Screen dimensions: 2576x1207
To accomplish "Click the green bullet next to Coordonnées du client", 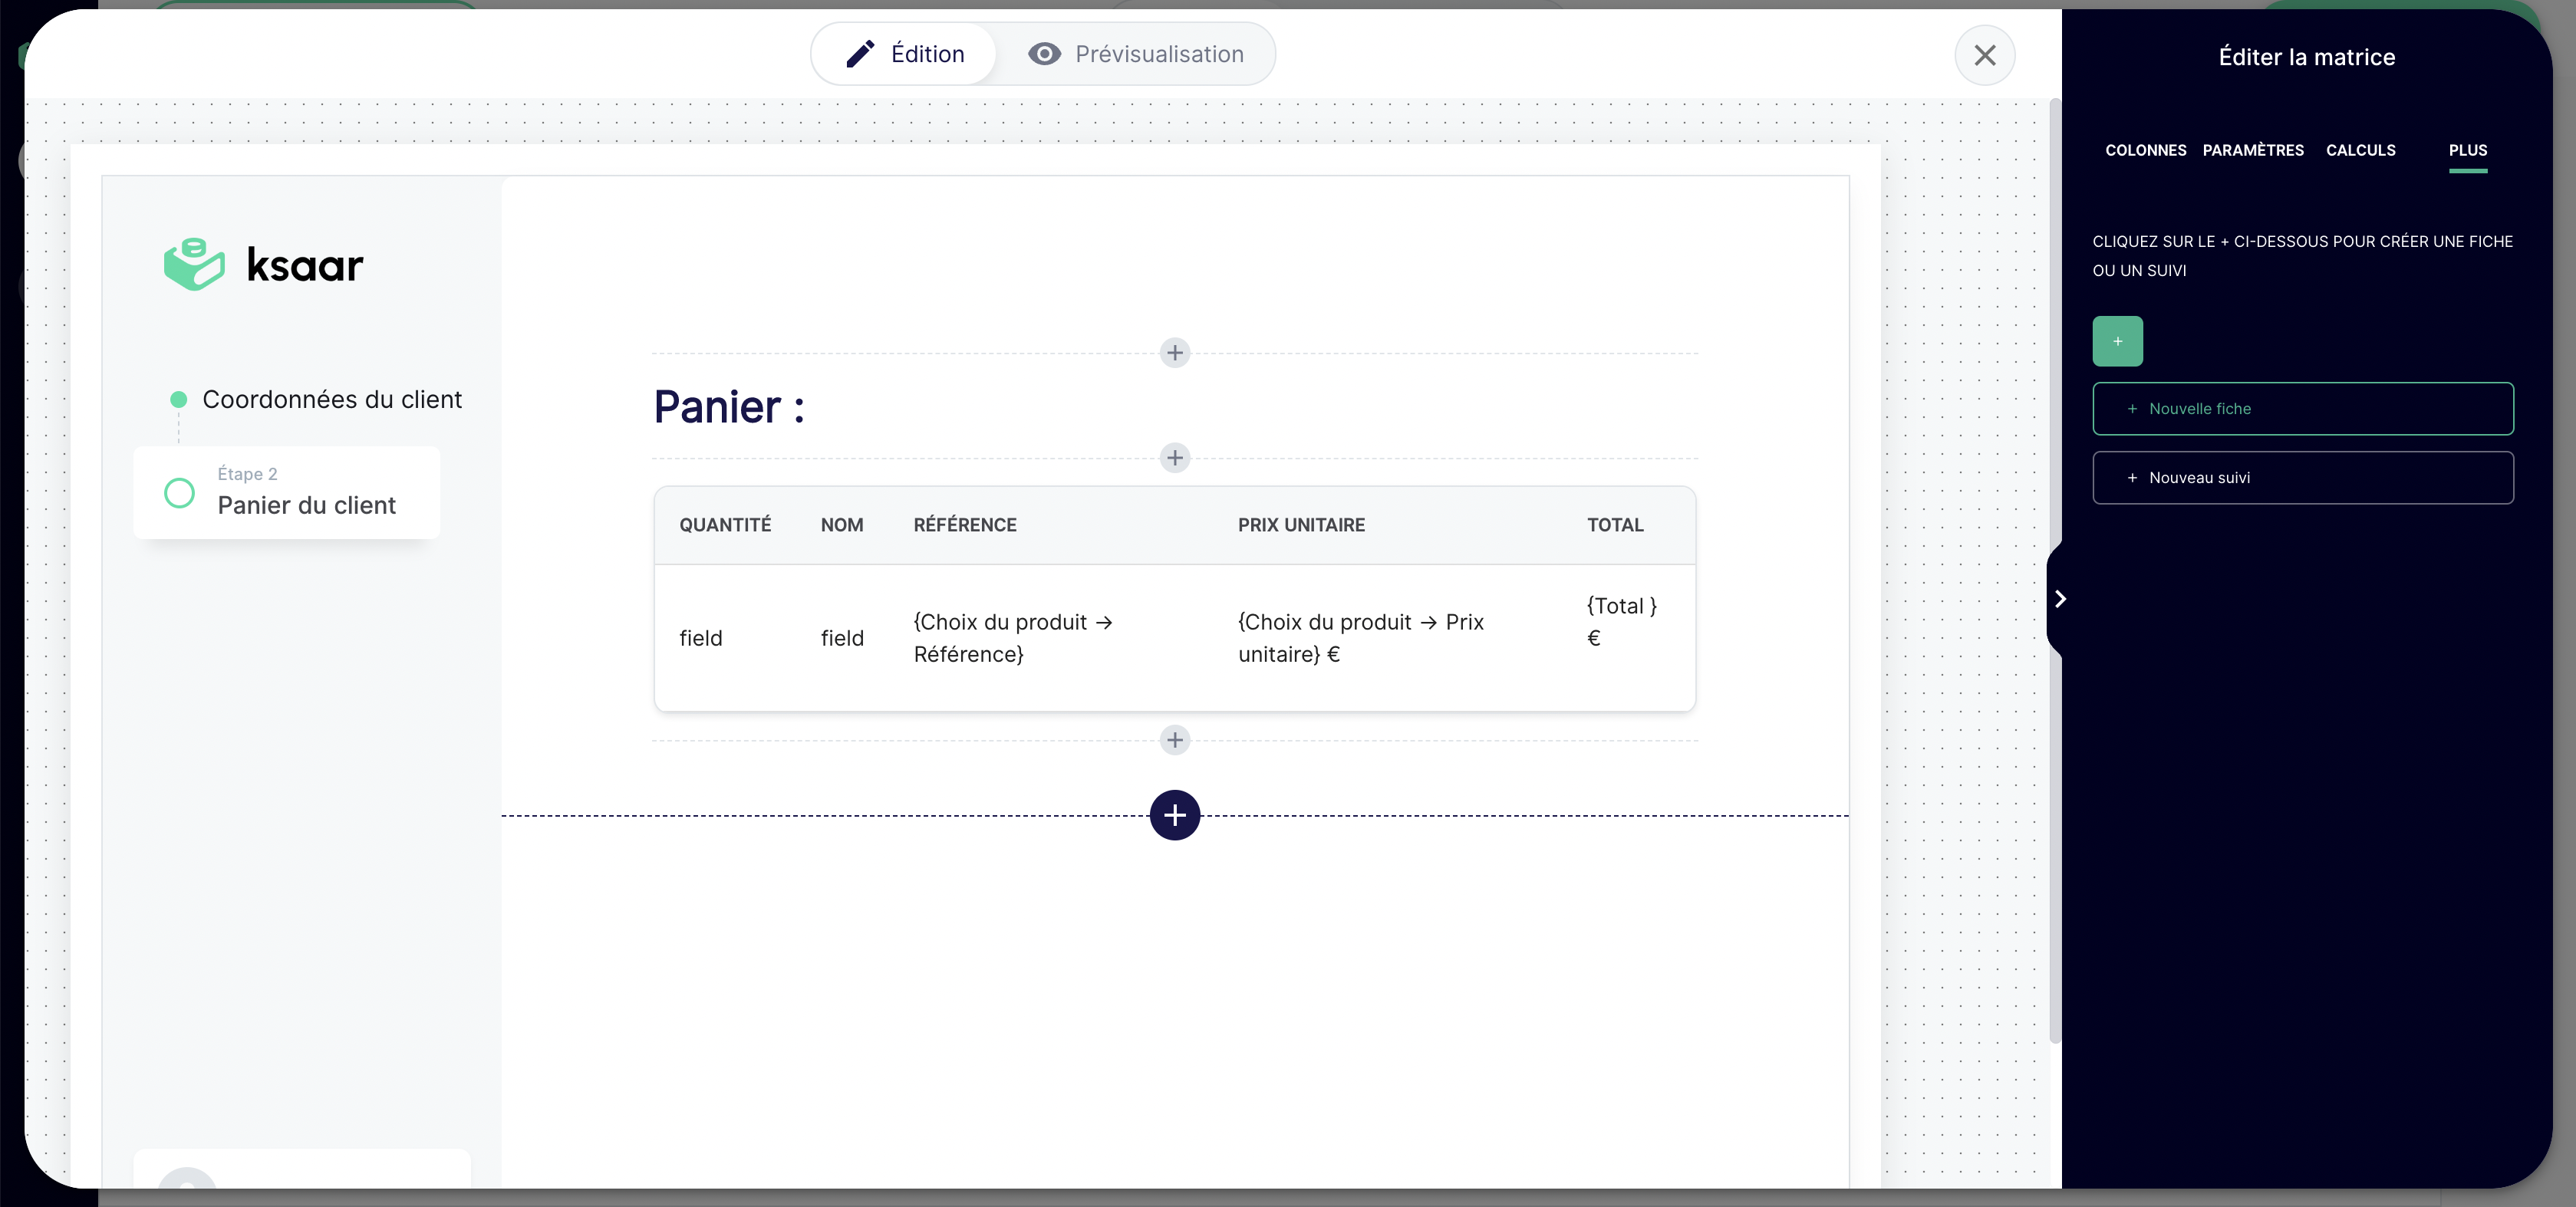I will coord(178,399).
